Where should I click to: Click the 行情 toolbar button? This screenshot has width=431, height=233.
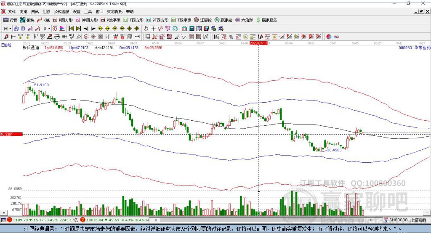point(10,20)
